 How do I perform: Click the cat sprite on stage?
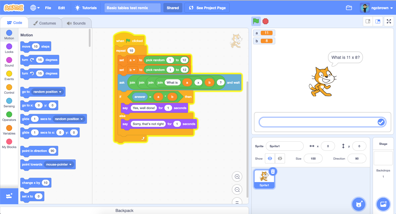323,82
